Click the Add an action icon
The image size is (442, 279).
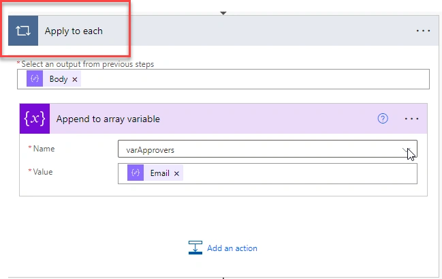click(195, 248)
